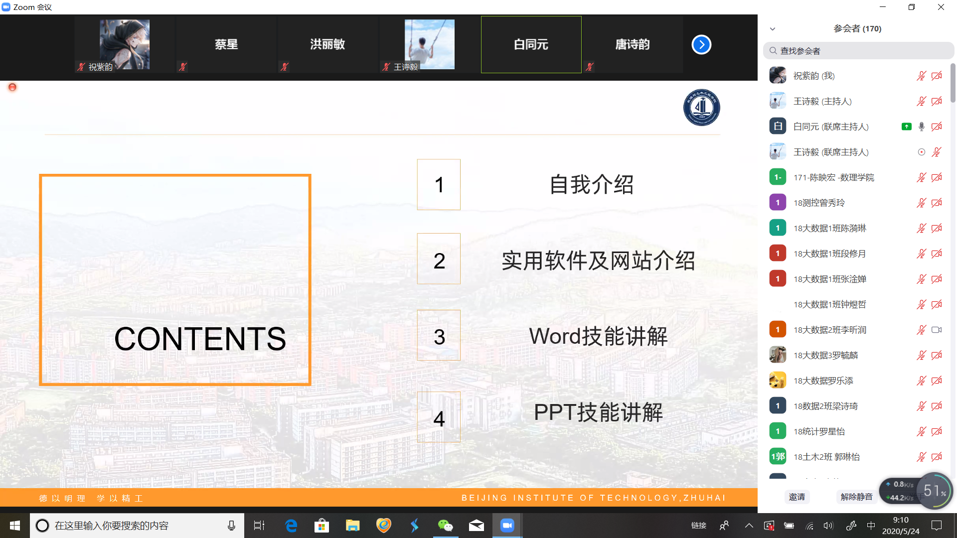Toggle muted mic icon for 祝紫韵 (我)

(921, 76)
